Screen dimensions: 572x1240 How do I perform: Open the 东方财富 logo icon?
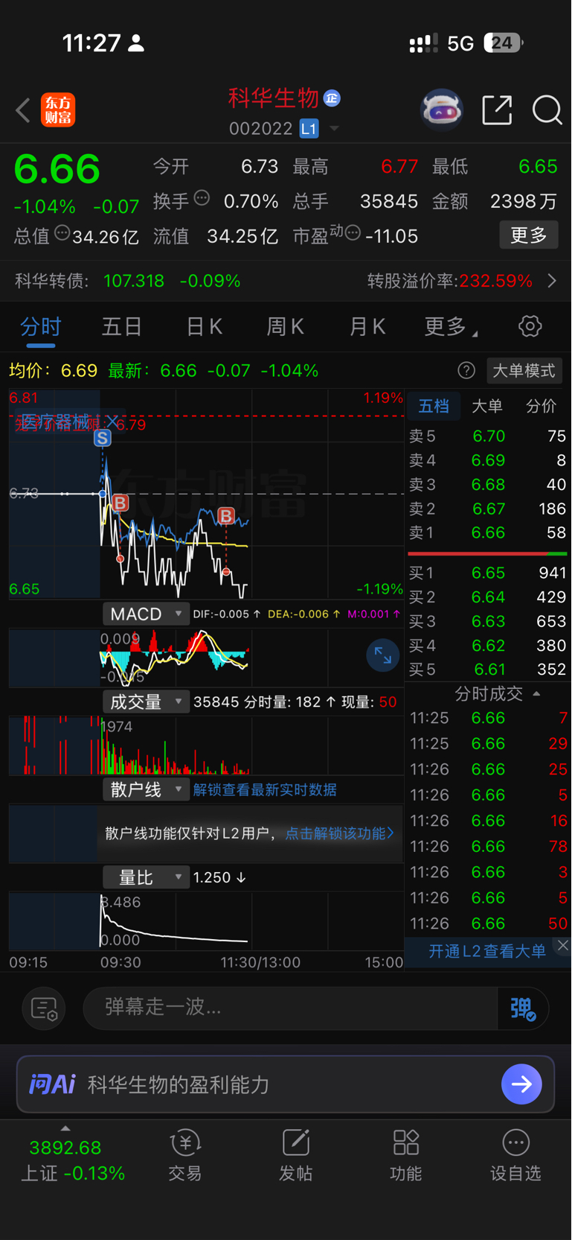click(58, 110)
